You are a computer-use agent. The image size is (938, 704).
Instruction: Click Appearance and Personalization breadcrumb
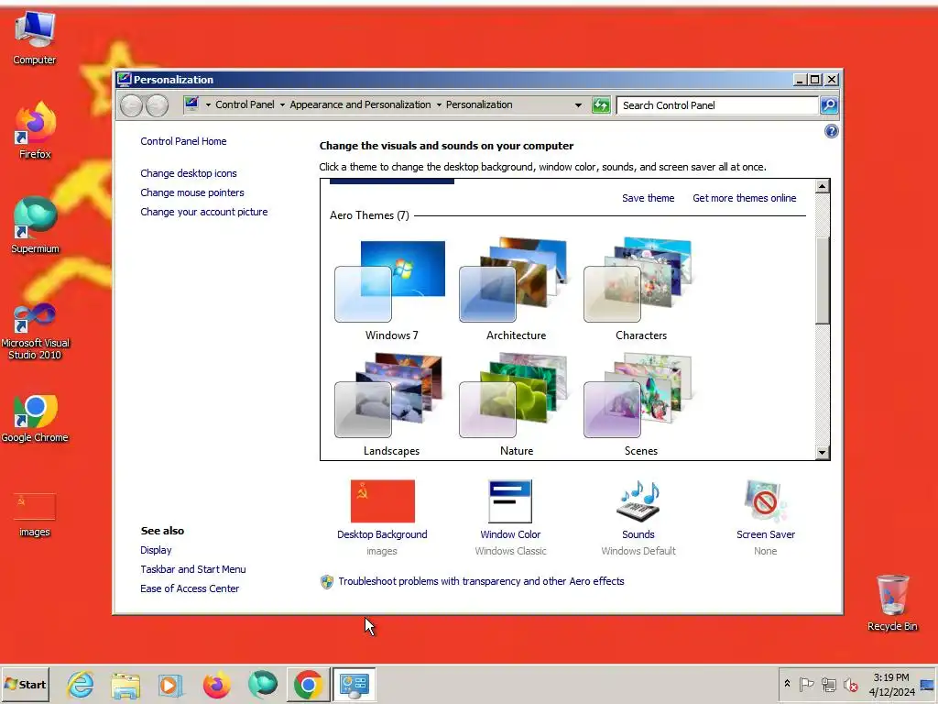point(360,104)
